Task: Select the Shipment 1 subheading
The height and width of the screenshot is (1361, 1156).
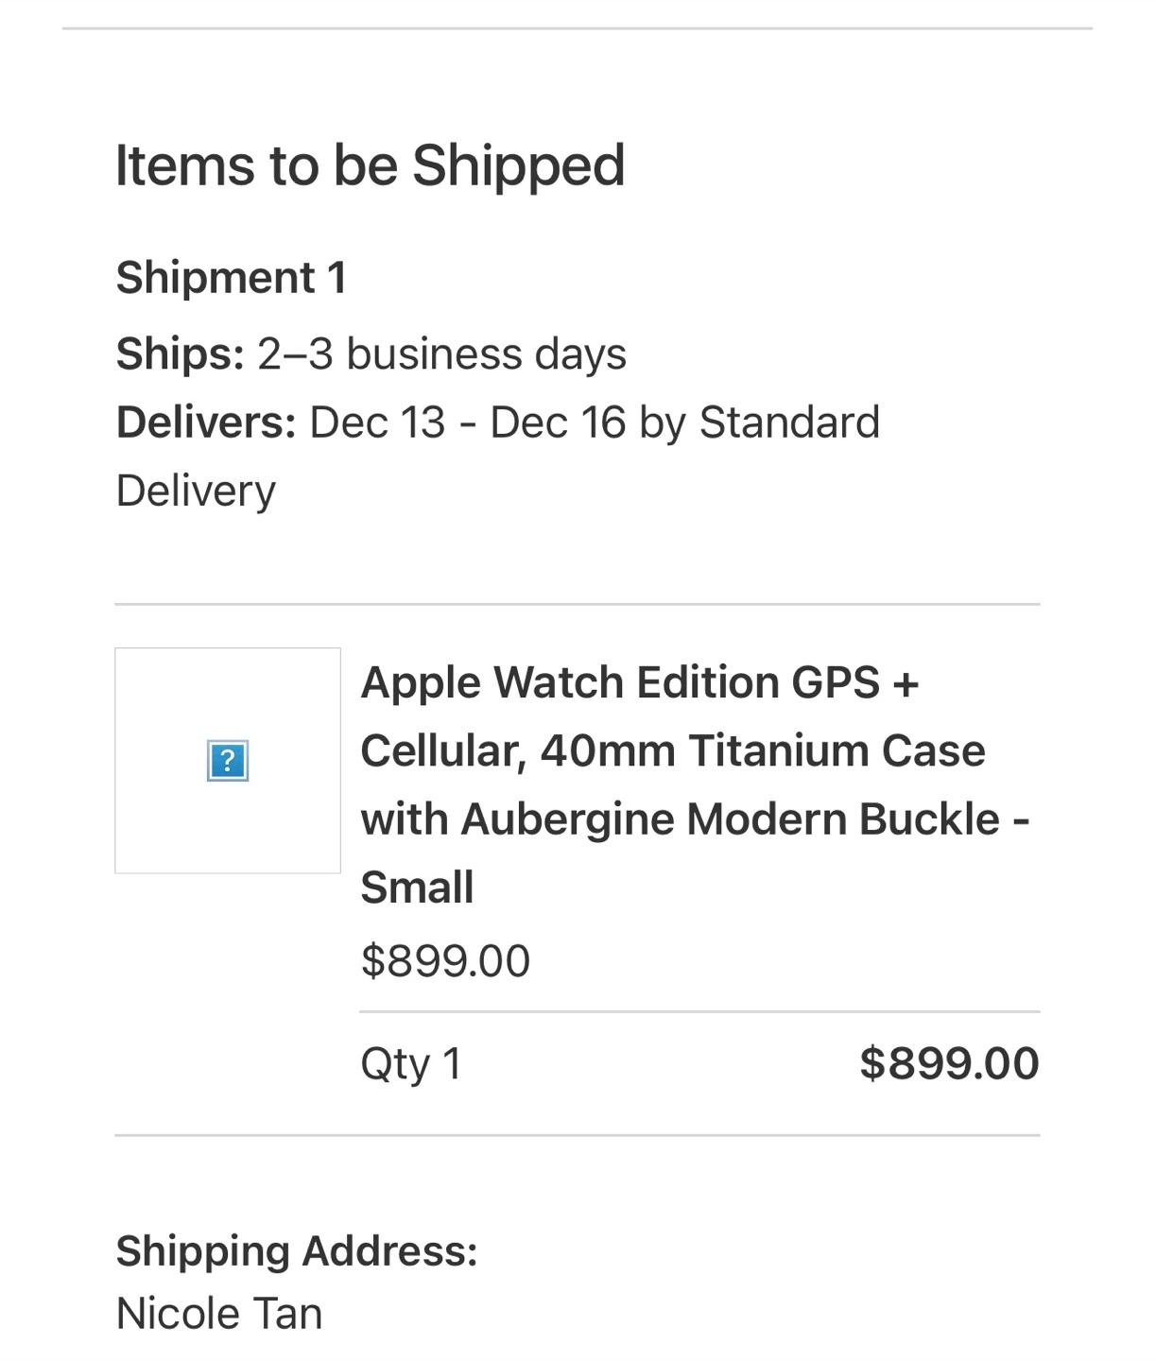Action: tap(231, 278)
